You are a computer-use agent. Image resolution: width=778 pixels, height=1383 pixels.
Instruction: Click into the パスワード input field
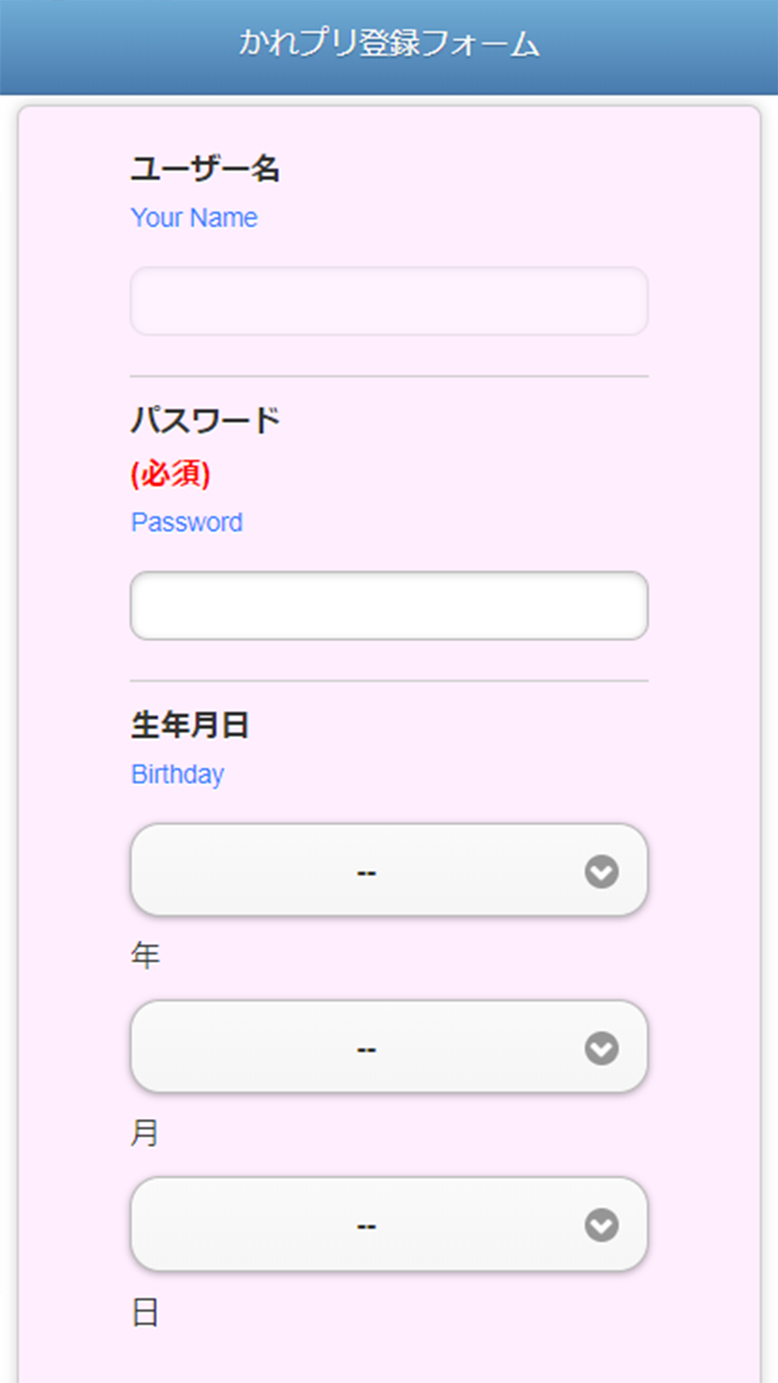388,606
